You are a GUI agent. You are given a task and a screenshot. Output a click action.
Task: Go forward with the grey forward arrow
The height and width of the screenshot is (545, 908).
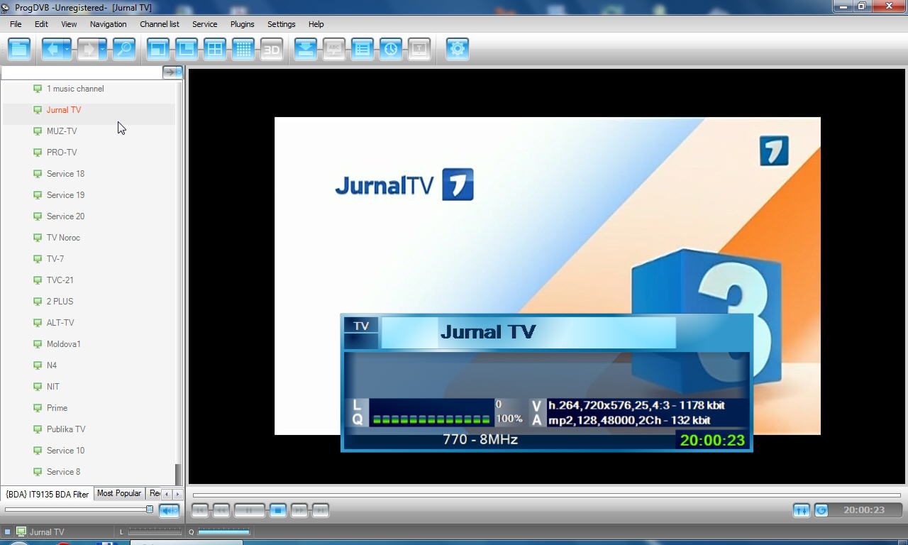tap(88, 49)
